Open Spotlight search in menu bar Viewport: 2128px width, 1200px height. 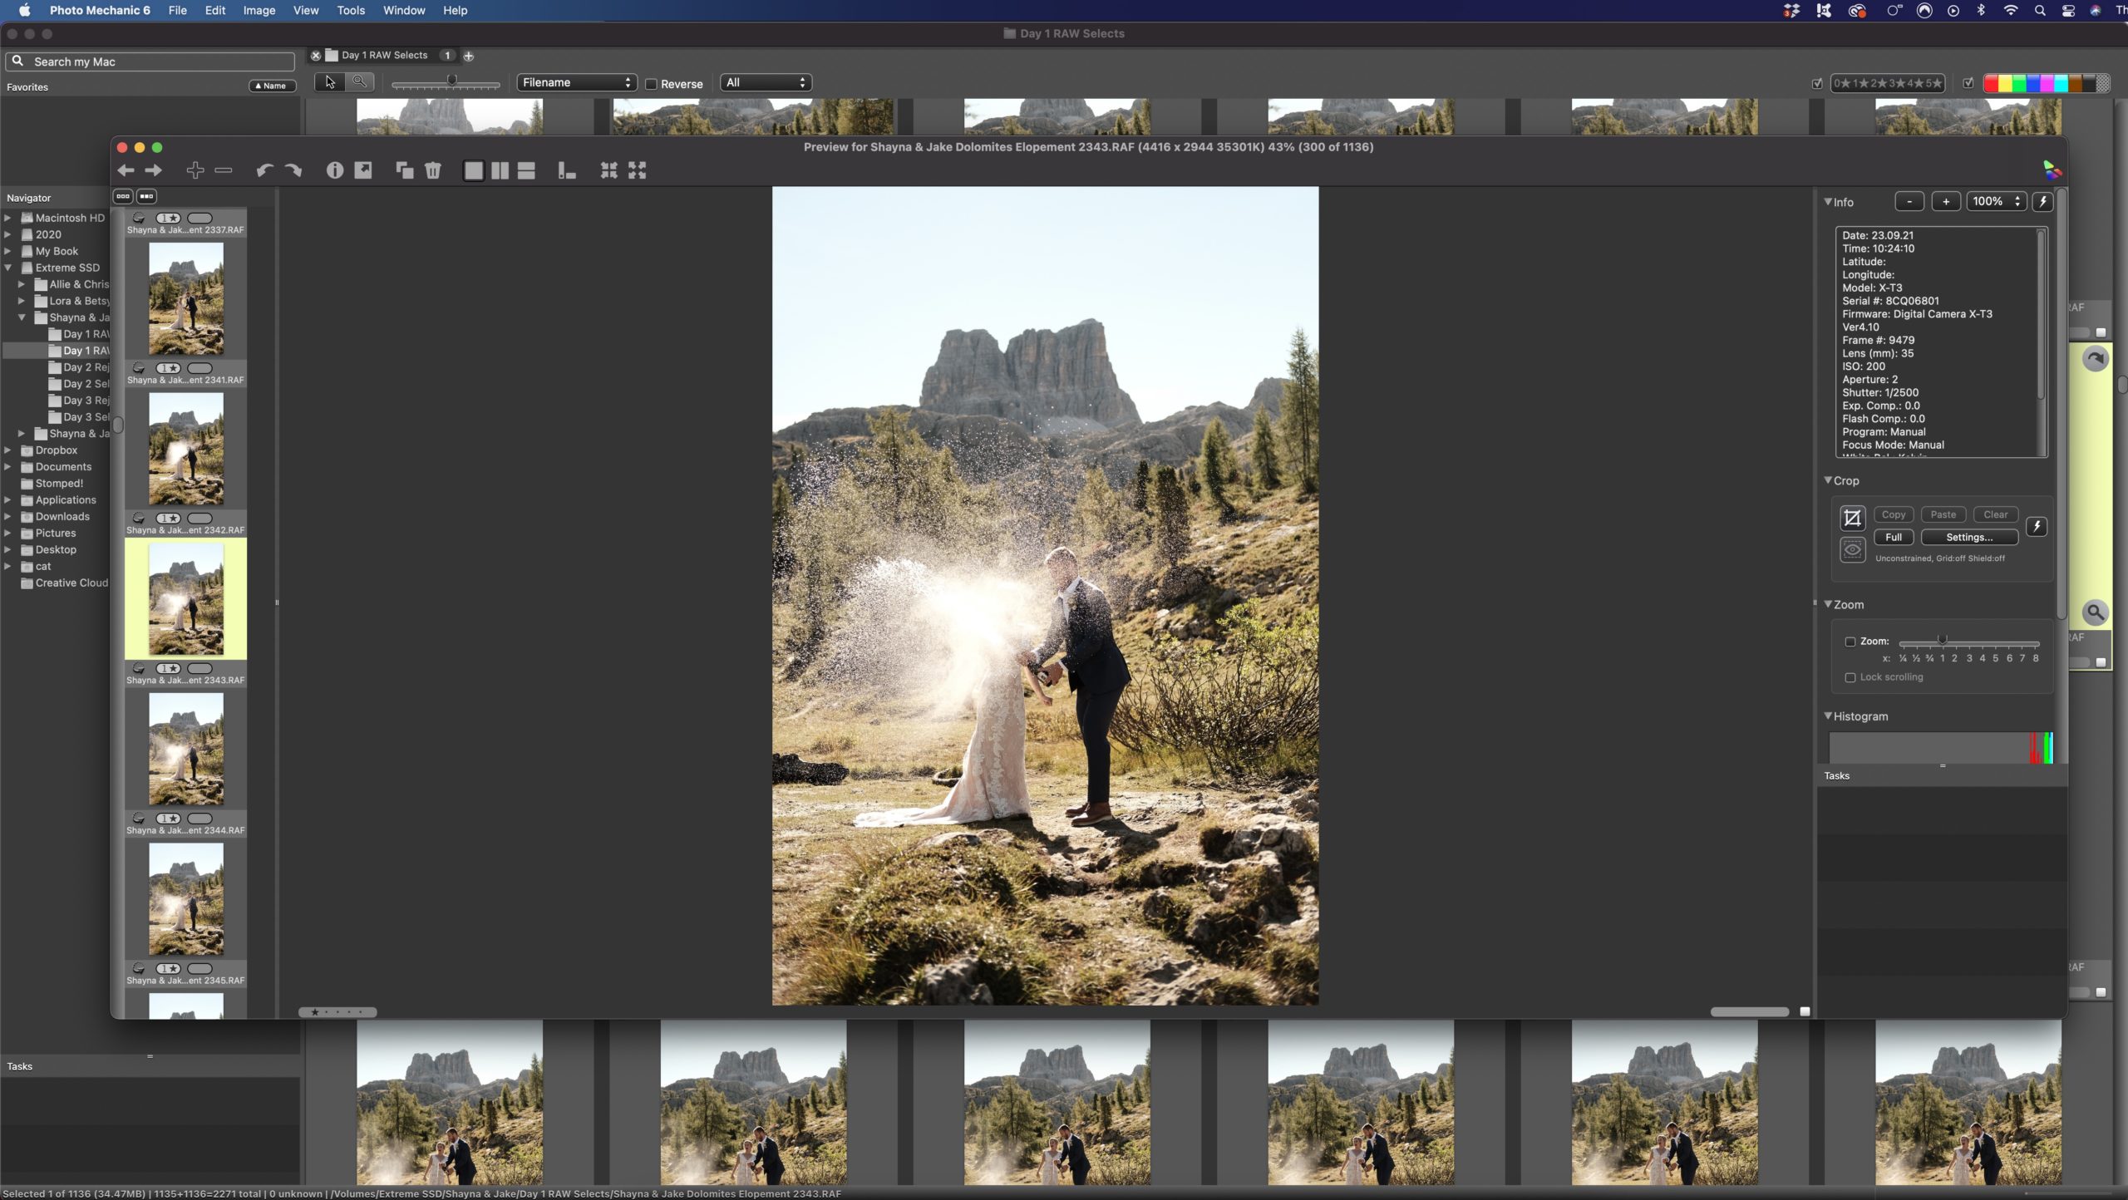[2040, 11]
